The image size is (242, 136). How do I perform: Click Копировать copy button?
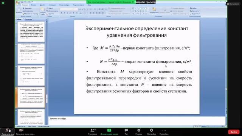coord(28,11)
